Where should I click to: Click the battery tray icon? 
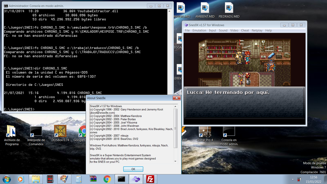[x=299, y=179]
